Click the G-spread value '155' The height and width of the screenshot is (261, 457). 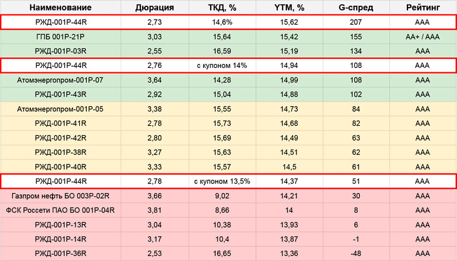(x=356, y=37)
